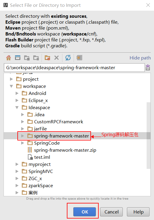The width and height of the screenshot is (154, 220).
Task: Select the project folder row
Action: [x=77, y=79]
